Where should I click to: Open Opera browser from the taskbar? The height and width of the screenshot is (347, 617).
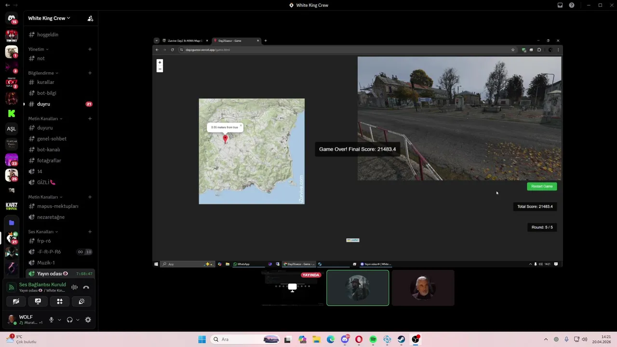(x=359, y=339)
